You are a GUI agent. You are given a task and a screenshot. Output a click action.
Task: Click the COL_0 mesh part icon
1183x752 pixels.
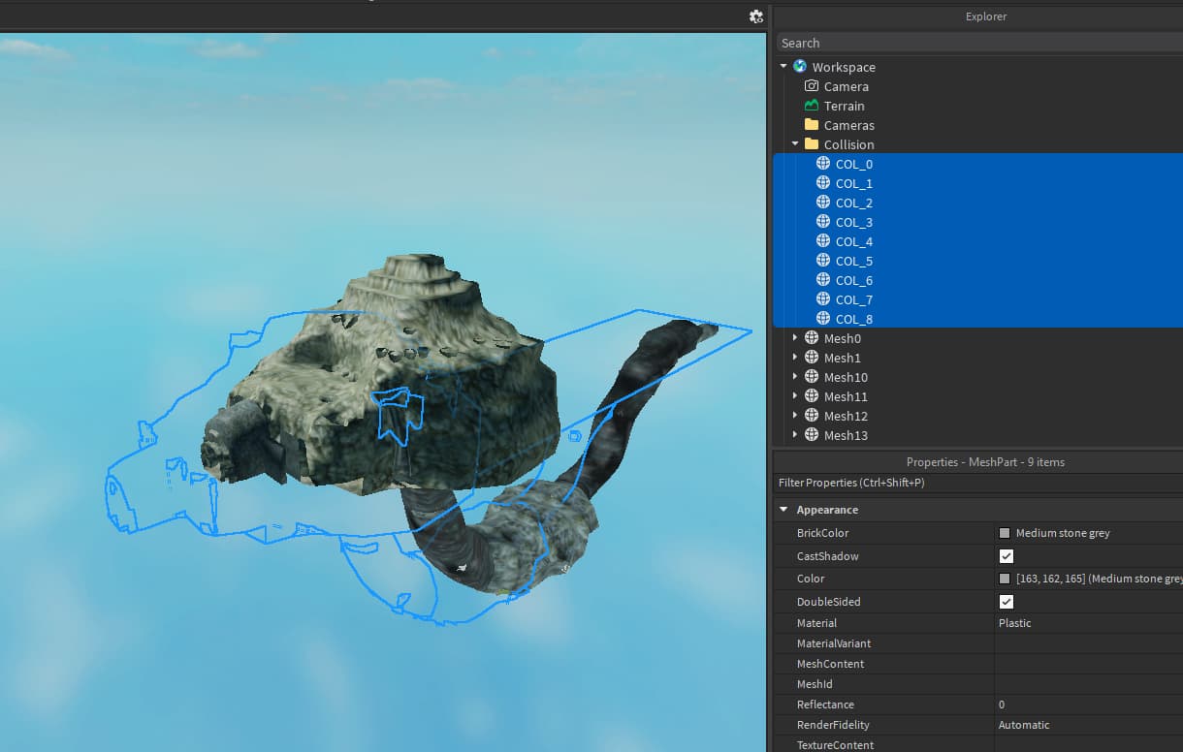pyautogui.click(x=823, y=164)
